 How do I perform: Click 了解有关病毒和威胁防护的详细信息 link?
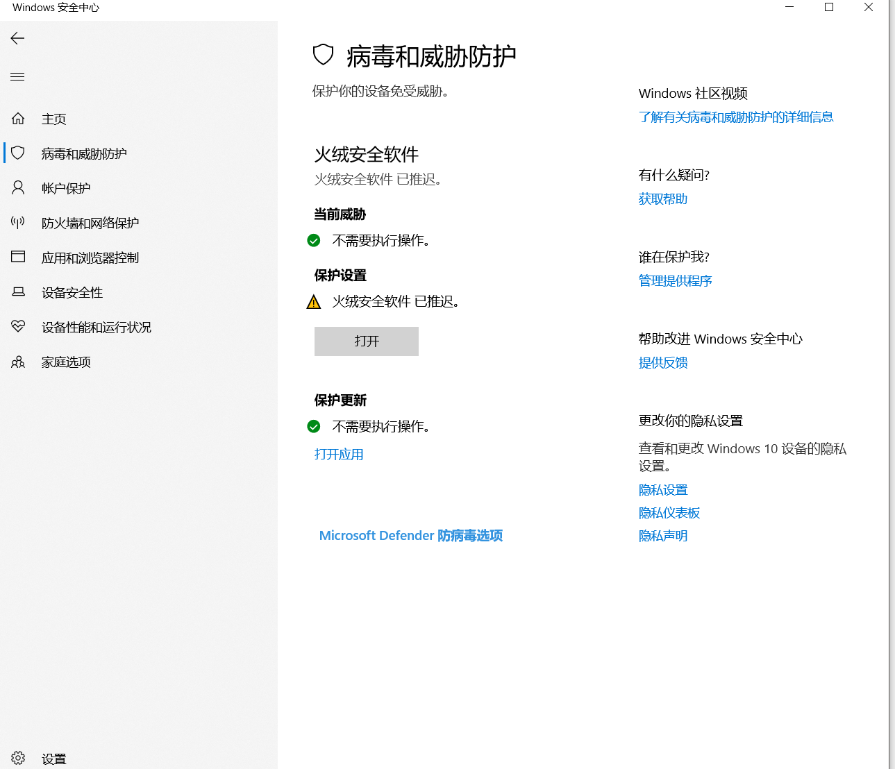(x=736, y=117)
